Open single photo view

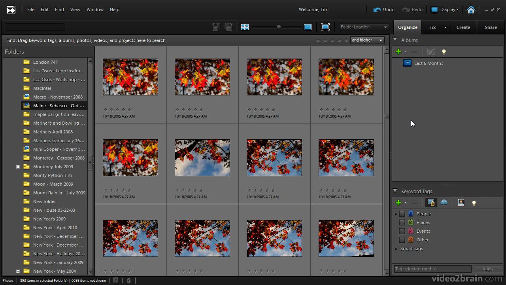point(308,27)
